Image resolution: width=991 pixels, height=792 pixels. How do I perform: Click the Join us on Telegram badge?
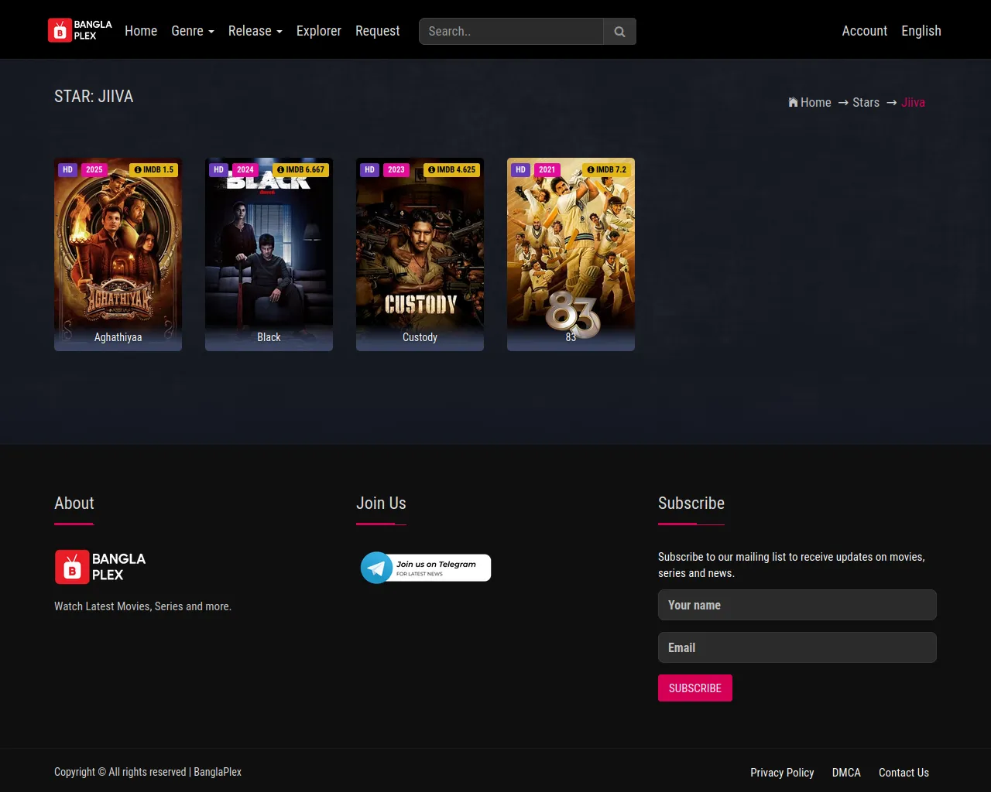(425, 568)
